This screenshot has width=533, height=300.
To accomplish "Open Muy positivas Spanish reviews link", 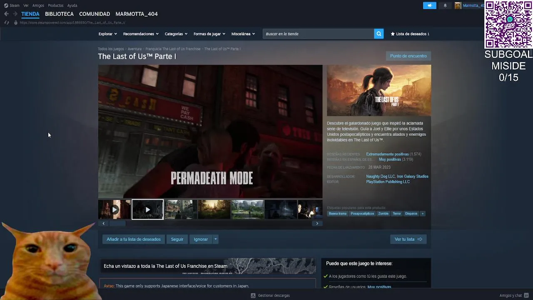I will [390, 160].
